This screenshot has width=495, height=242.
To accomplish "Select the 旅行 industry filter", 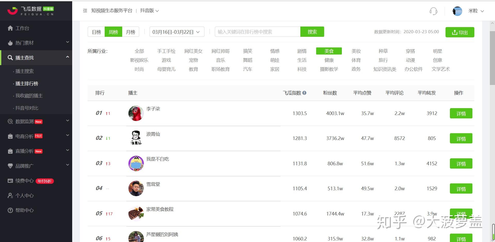I will coord(383,60).
